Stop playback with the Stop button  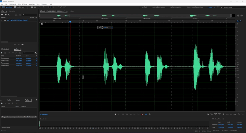point(115,114)
